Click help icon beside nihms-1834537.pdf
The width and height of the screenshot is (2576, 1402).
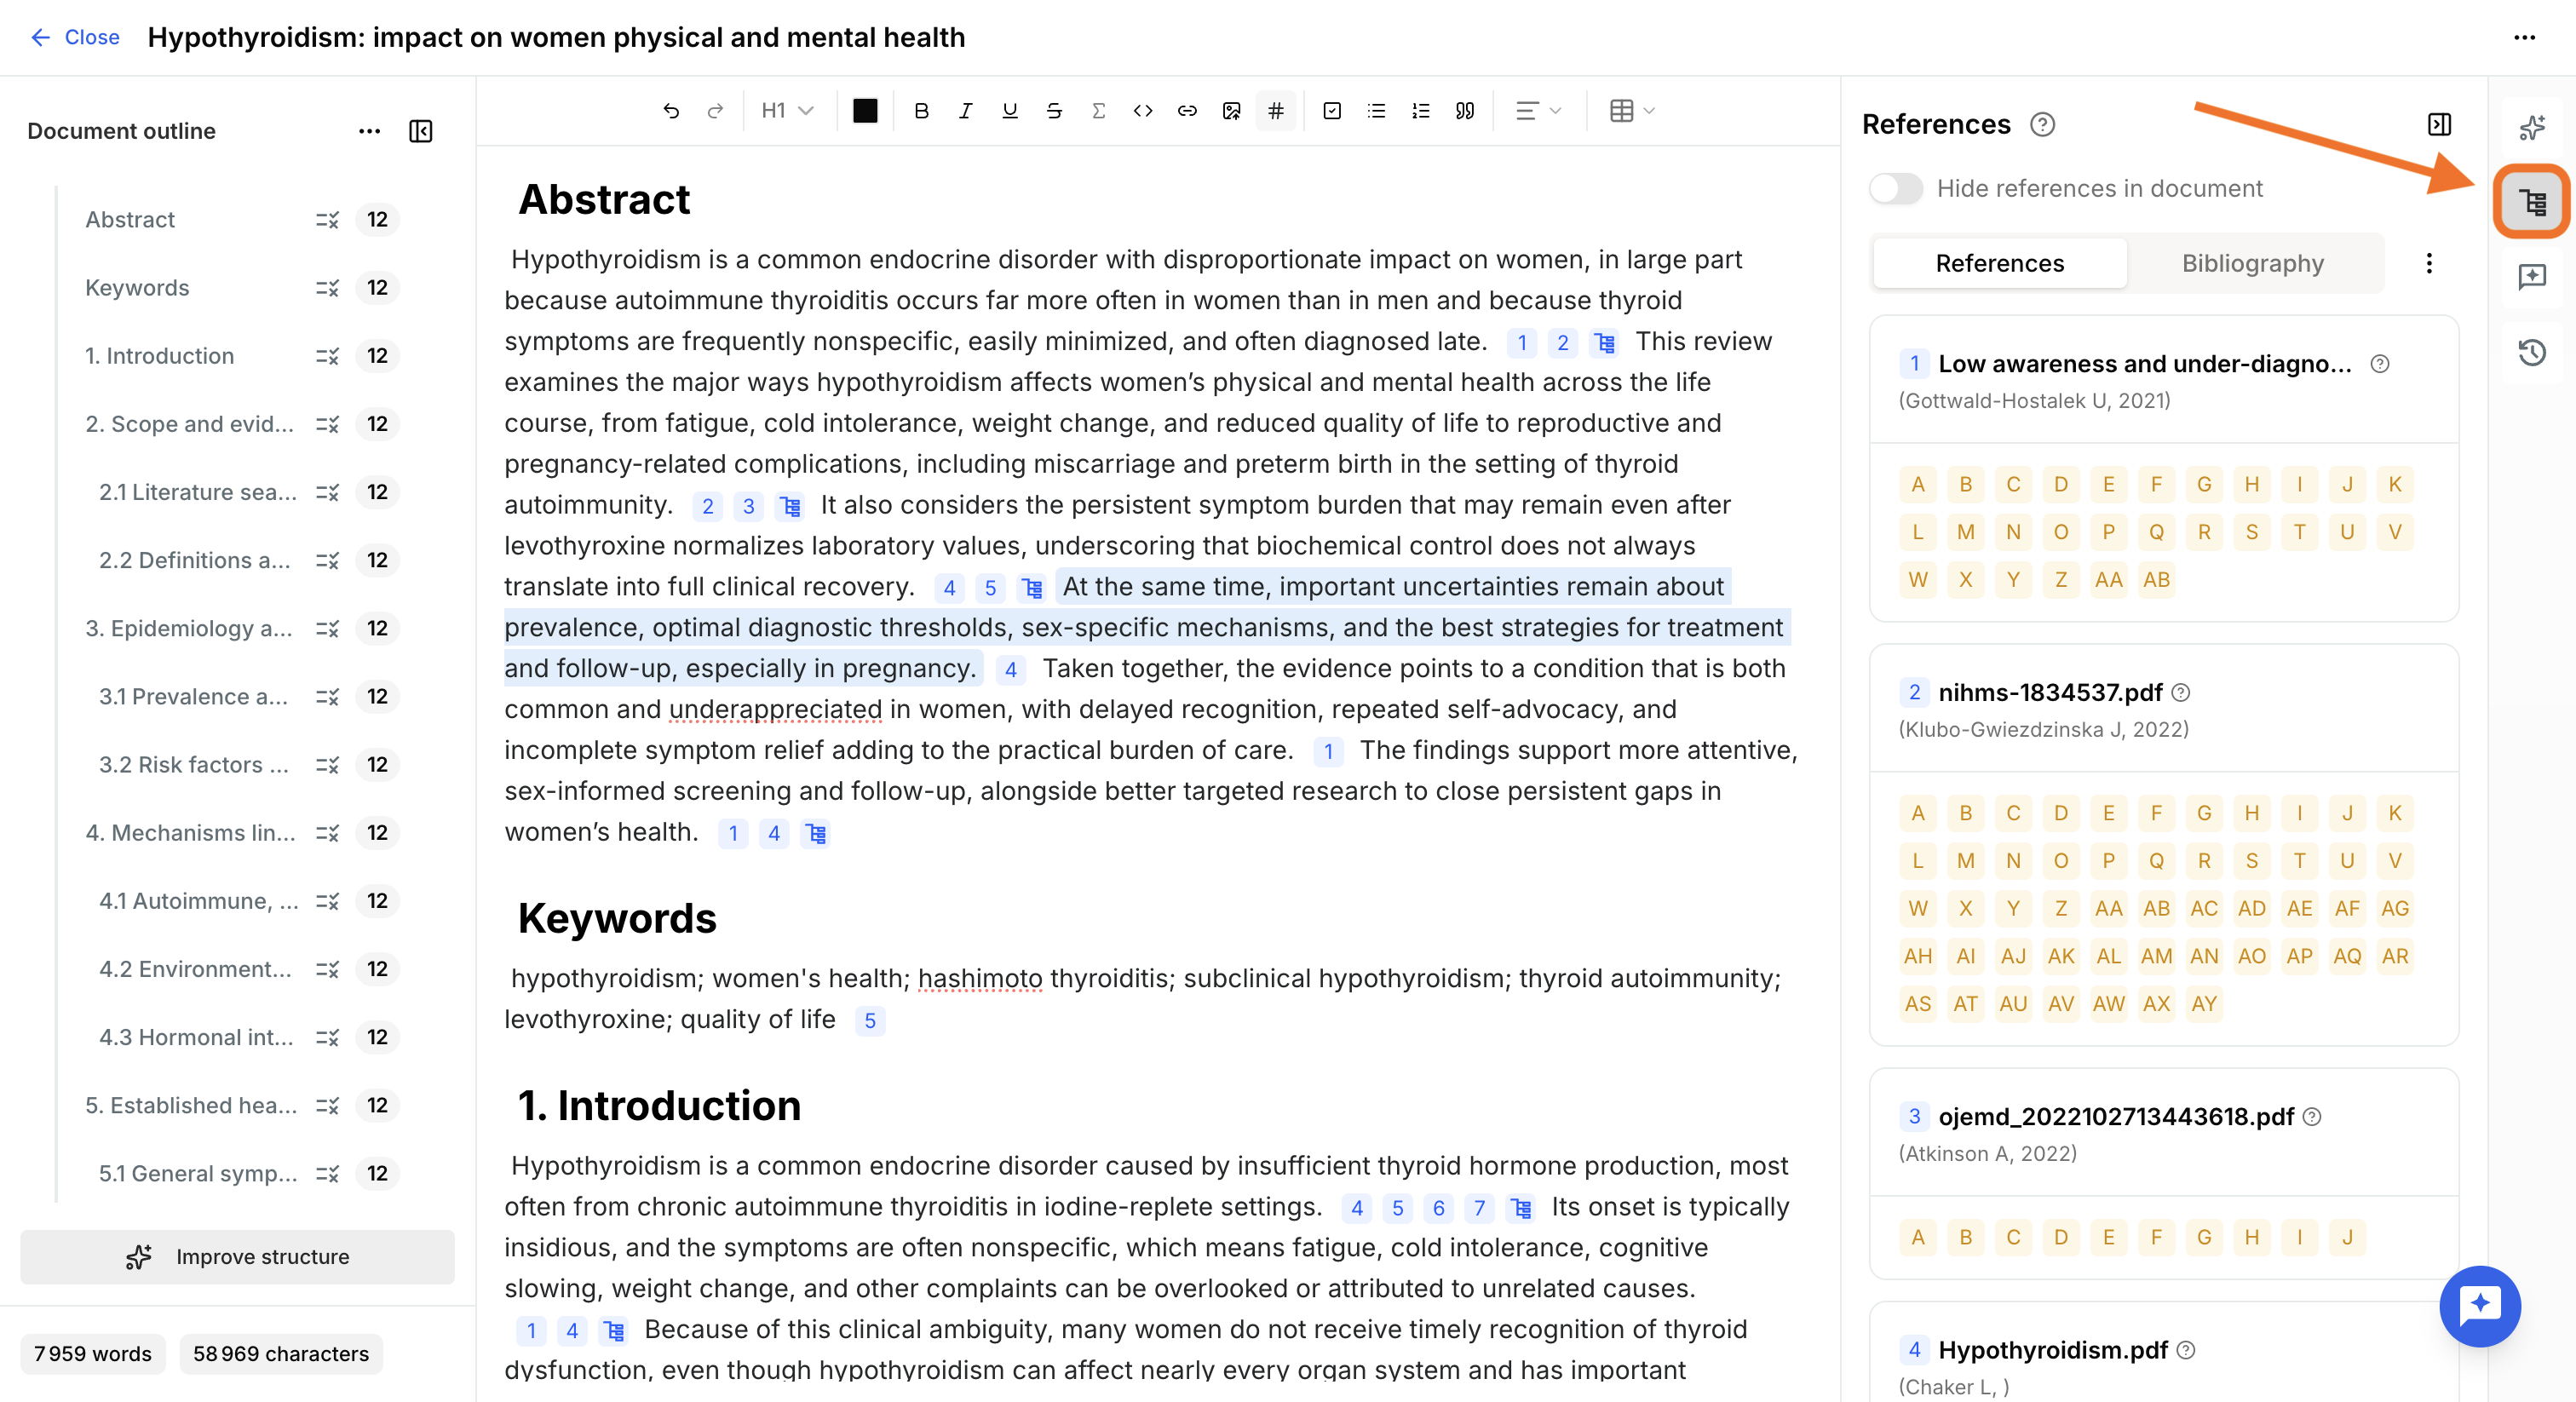[x=2182, y=692]
